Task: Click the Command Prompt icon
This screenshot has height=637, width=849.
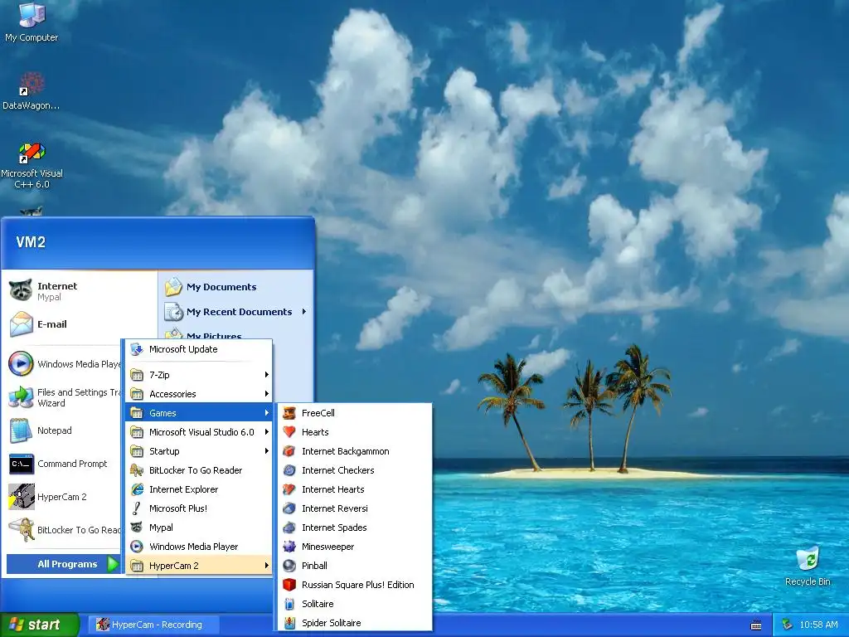Action: pyautogui.click(x=21, y=464)
